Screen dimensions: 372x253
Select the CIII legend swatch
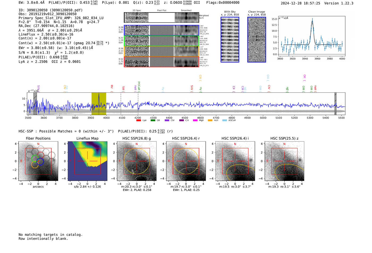(181, 121)
